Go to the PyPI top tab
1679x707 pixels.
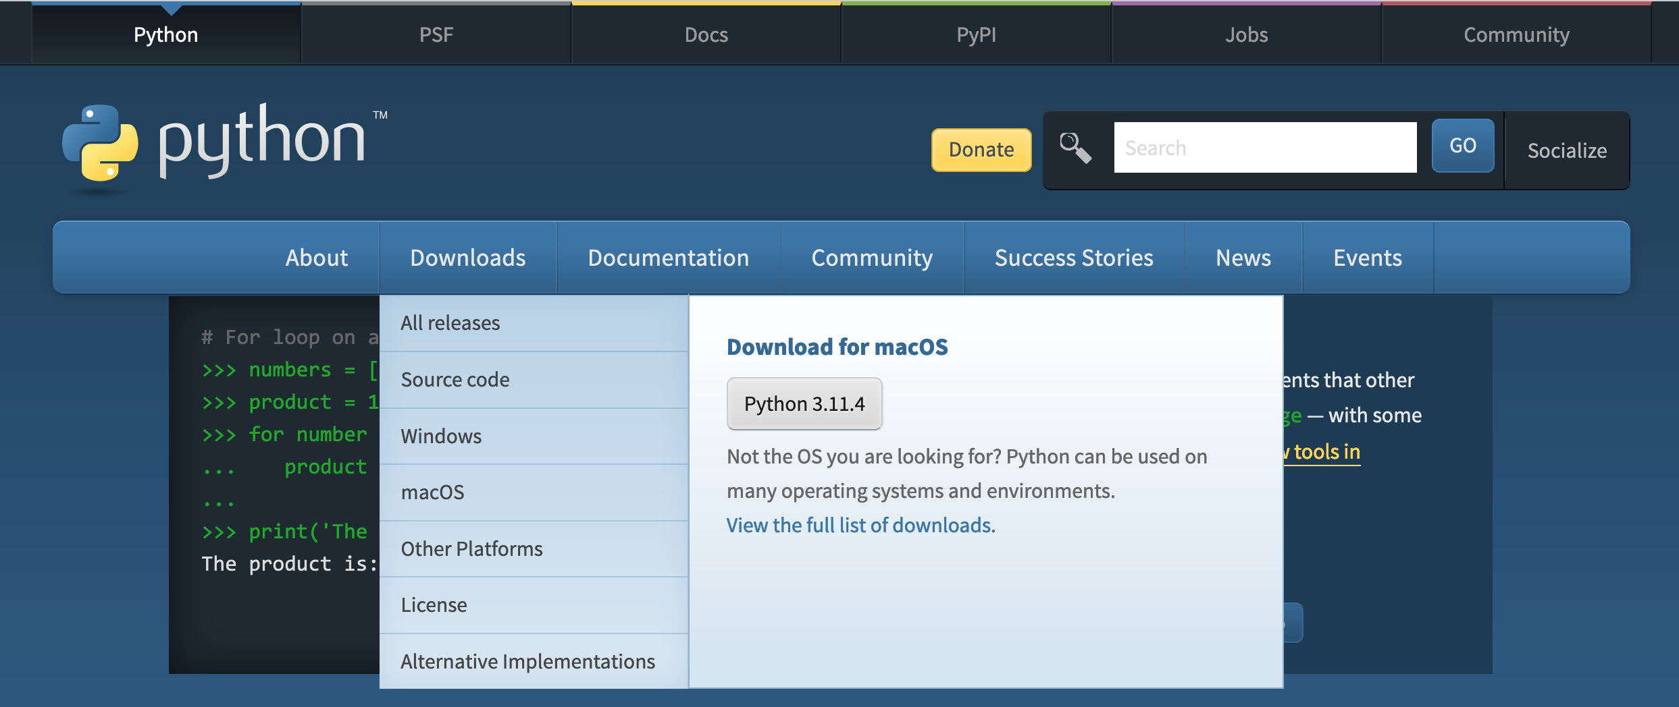point(977,34)
